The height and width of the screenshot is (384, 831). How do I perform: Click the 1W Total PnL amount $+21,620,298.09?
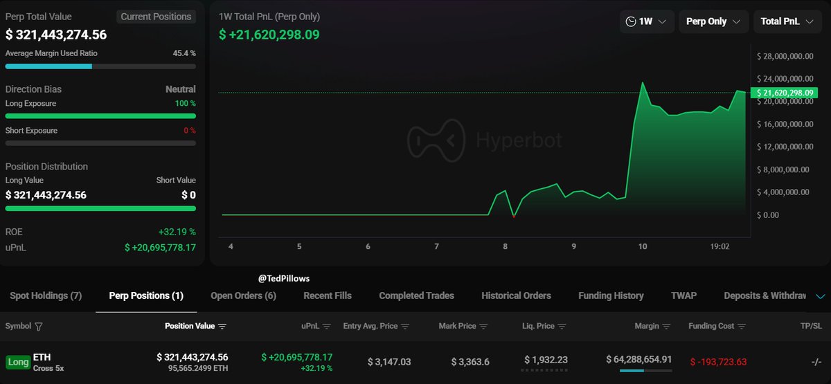[x=269, y=34]
